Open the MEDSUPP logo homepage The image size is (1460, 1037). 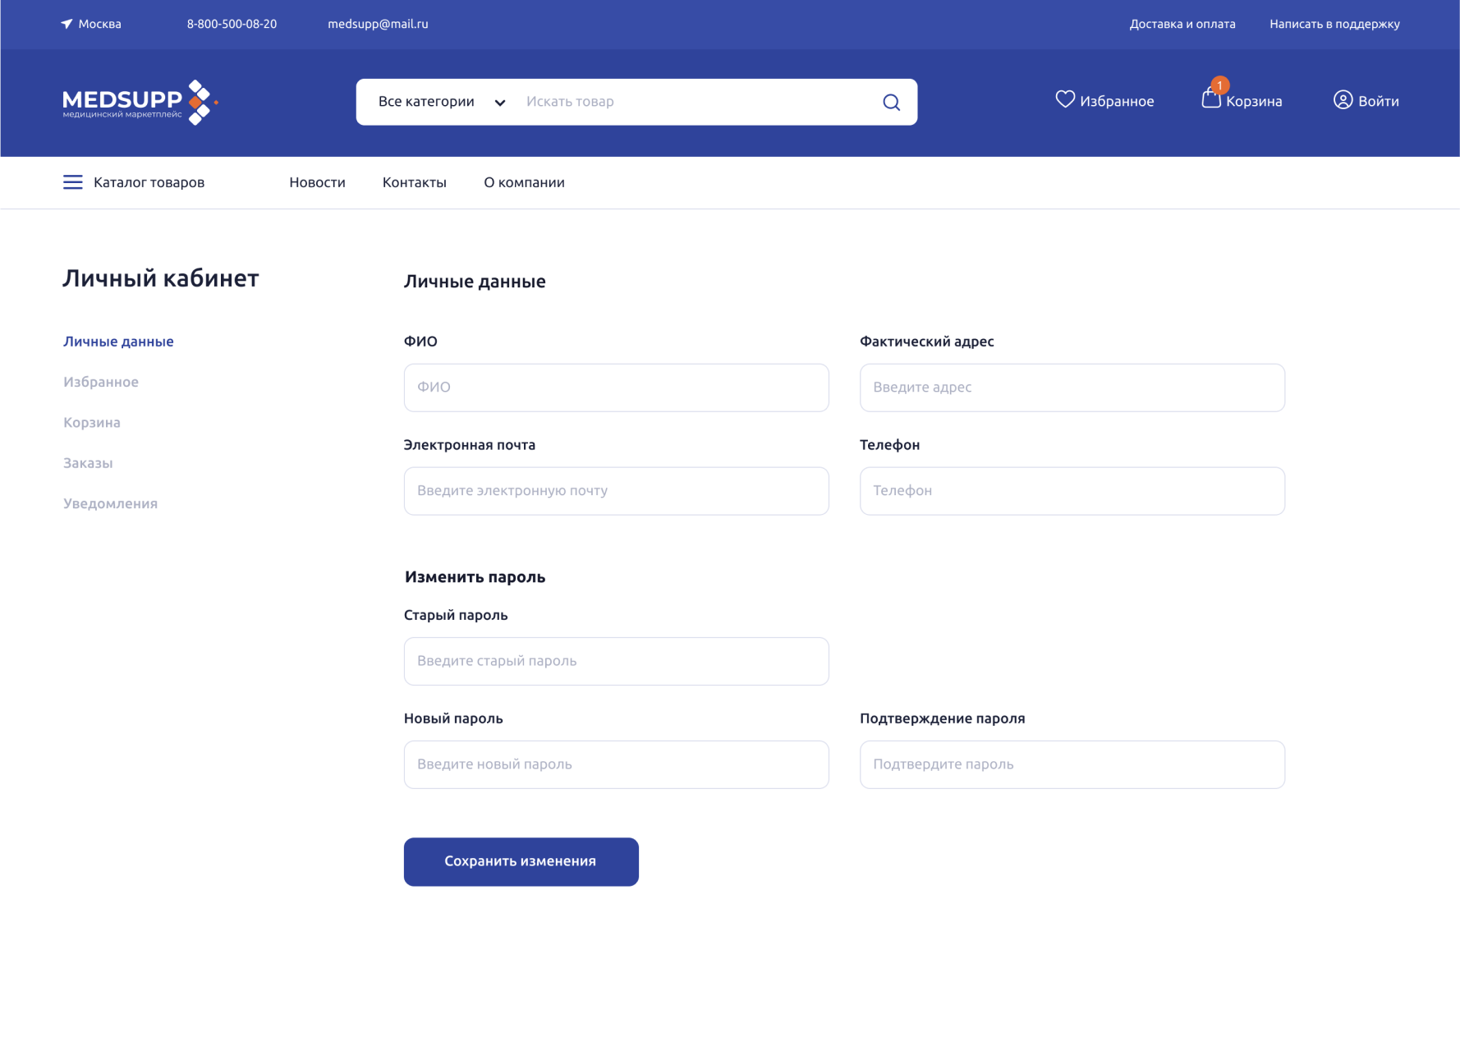pyautogui.click(x=140, y=103)
